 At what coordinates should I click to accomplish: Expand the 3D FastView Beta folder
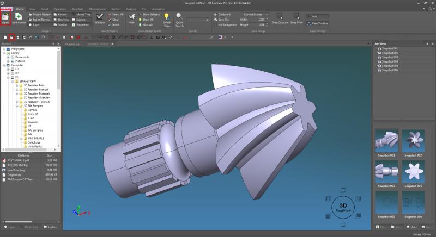tap(17, 86)
